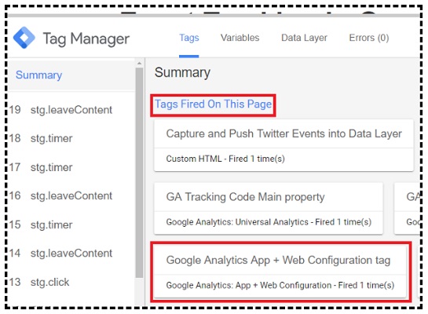Click the partially visible GA tag card at right
This screenshot has width=428, height=314.
click(407, 209)
